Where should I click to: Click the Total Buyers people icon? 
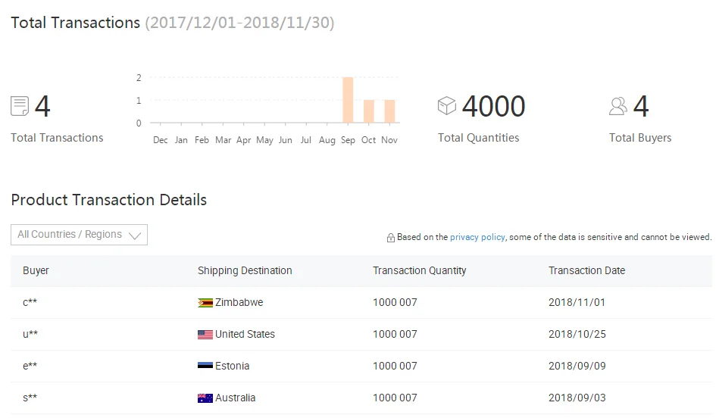[x=617, y=106]
